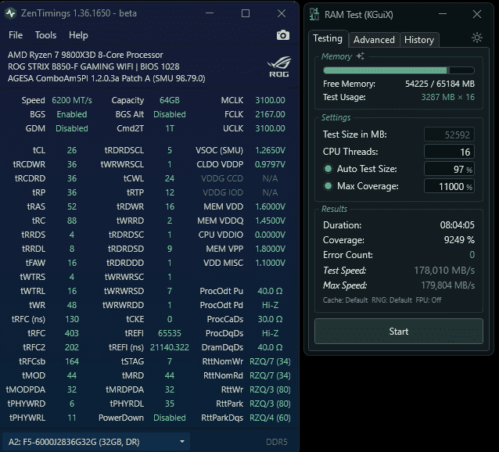Image resolution: width=499 pixels, height=452 pixels.
Task: Click the ROG STRIX B850-F motherboard line
Action: 94,66
